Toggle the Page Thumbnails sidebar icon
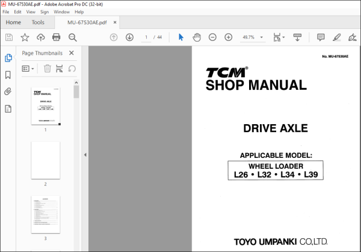Image resolution: width=361 pixels, height=252 pixels. 8,58
